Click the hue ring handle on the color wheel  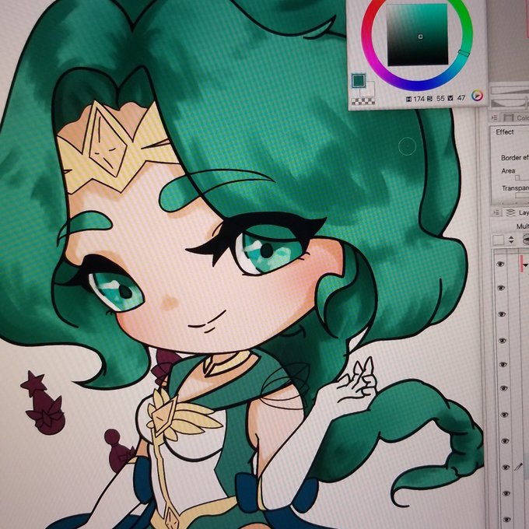464,53
